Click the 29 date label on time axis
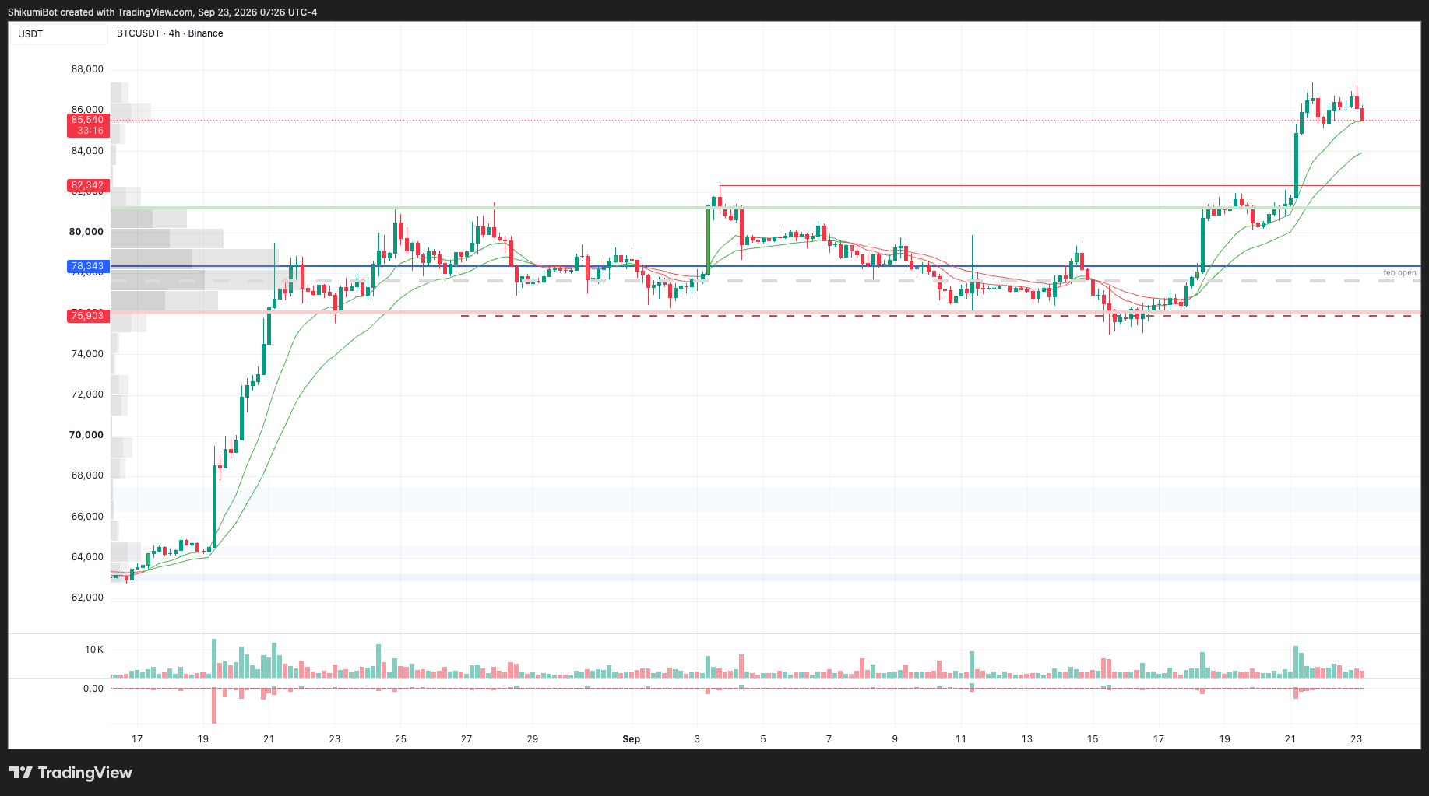The width and height of the screenshot is (1429, 796). [533, 739]
